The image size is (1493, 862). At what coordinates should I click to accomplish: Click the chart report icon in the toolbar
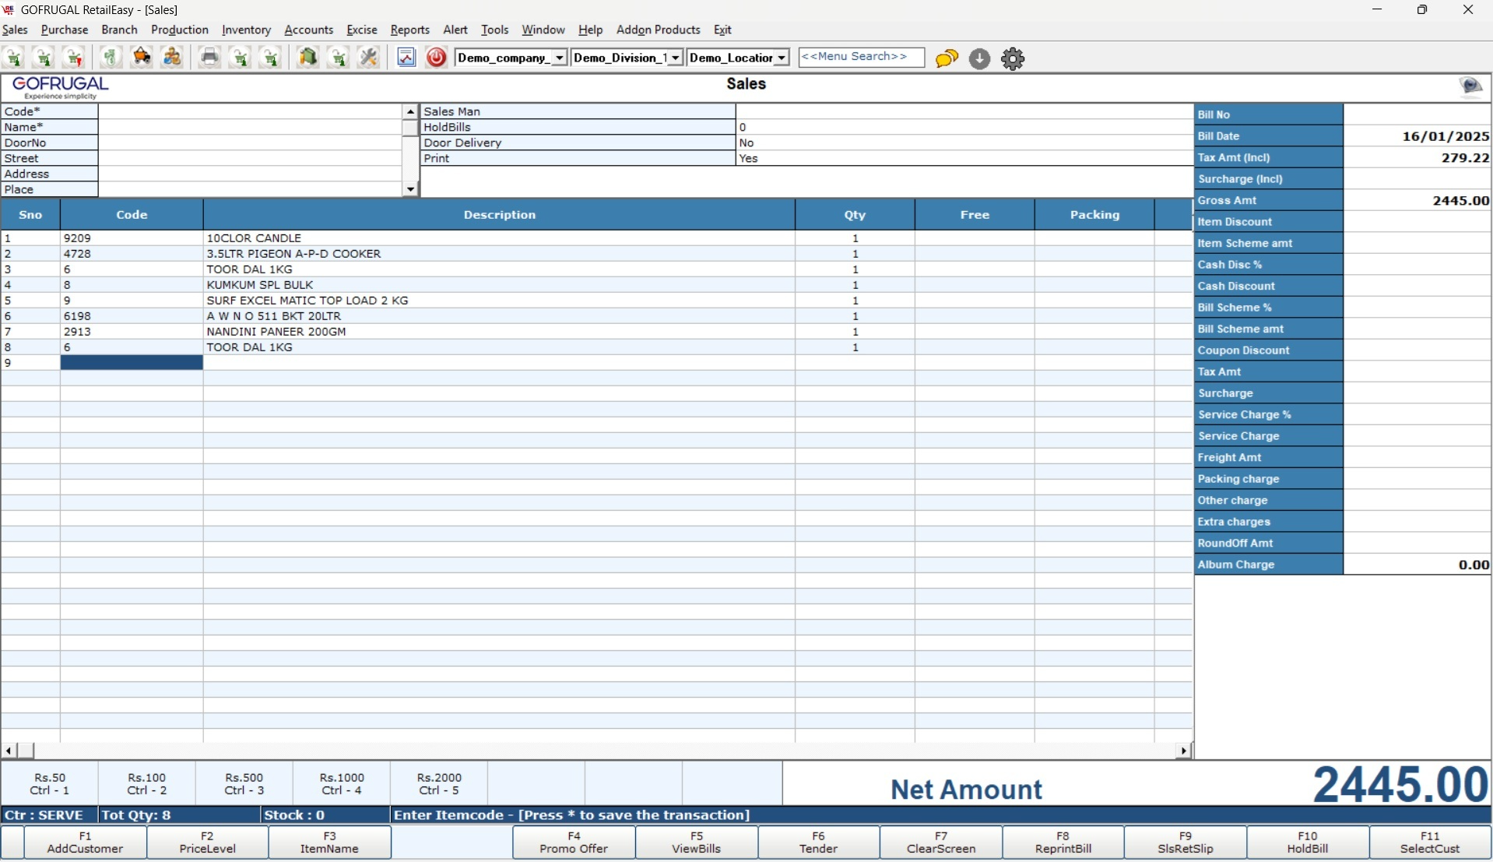pos(406,58)
